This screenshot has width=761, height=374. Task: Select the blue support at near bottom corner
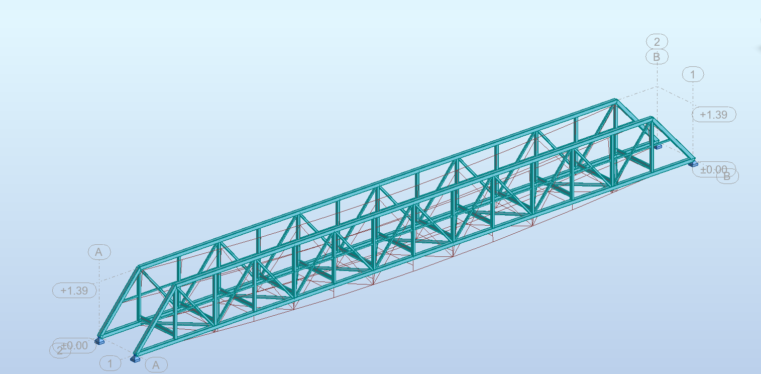coord(134,359)
